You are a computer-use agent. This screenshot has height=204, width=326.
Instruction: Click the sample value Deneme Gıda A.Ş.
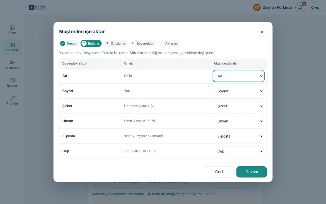point(139,106)
